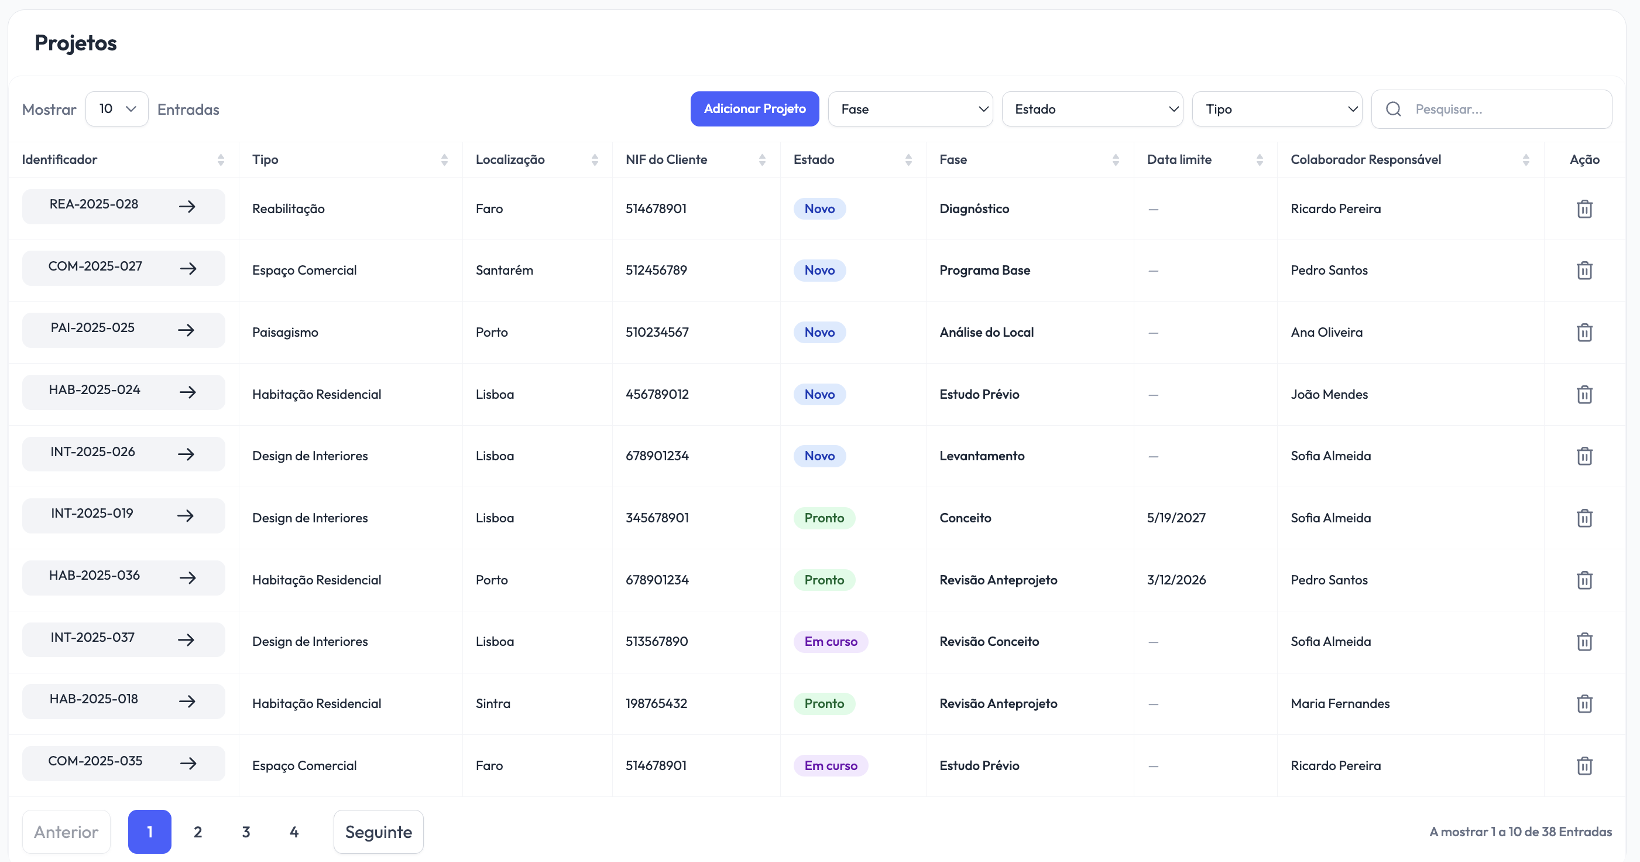Open project PAI-2025-025 via its arrow icon

pyautogui.click(x=187, y=329)
